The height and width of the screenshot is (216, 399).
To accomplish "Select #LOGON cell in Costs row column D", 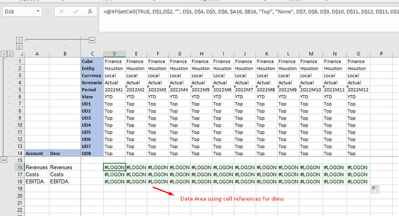I will click(115, 174).
